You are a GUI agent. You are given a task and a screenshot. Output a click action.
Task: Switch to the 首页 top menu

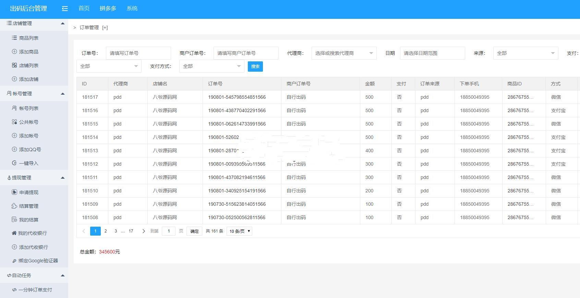tap(84, 9)
